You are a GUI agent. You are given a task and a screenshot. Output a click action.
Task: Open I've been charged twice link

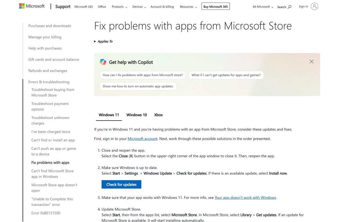point(51,132)
